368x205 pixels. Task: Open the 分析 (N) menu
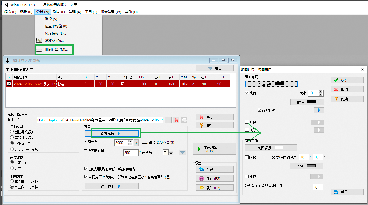coord(43,12)
